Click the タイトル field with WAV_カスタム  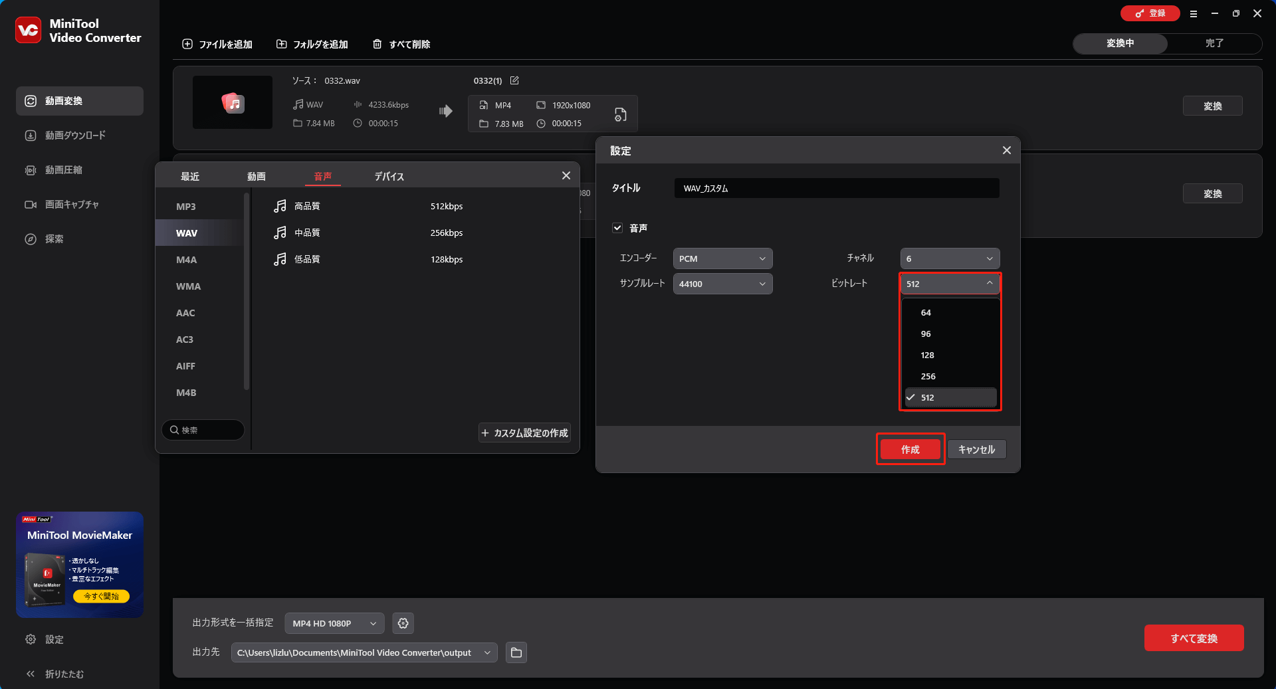(836, 188)
